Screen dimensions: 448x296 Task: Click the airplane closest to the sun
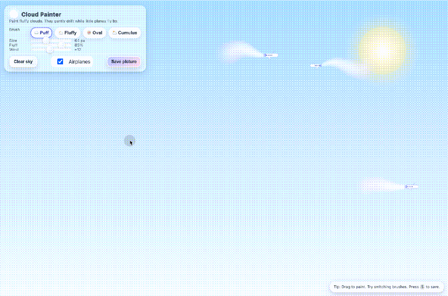tap(316, 66)
